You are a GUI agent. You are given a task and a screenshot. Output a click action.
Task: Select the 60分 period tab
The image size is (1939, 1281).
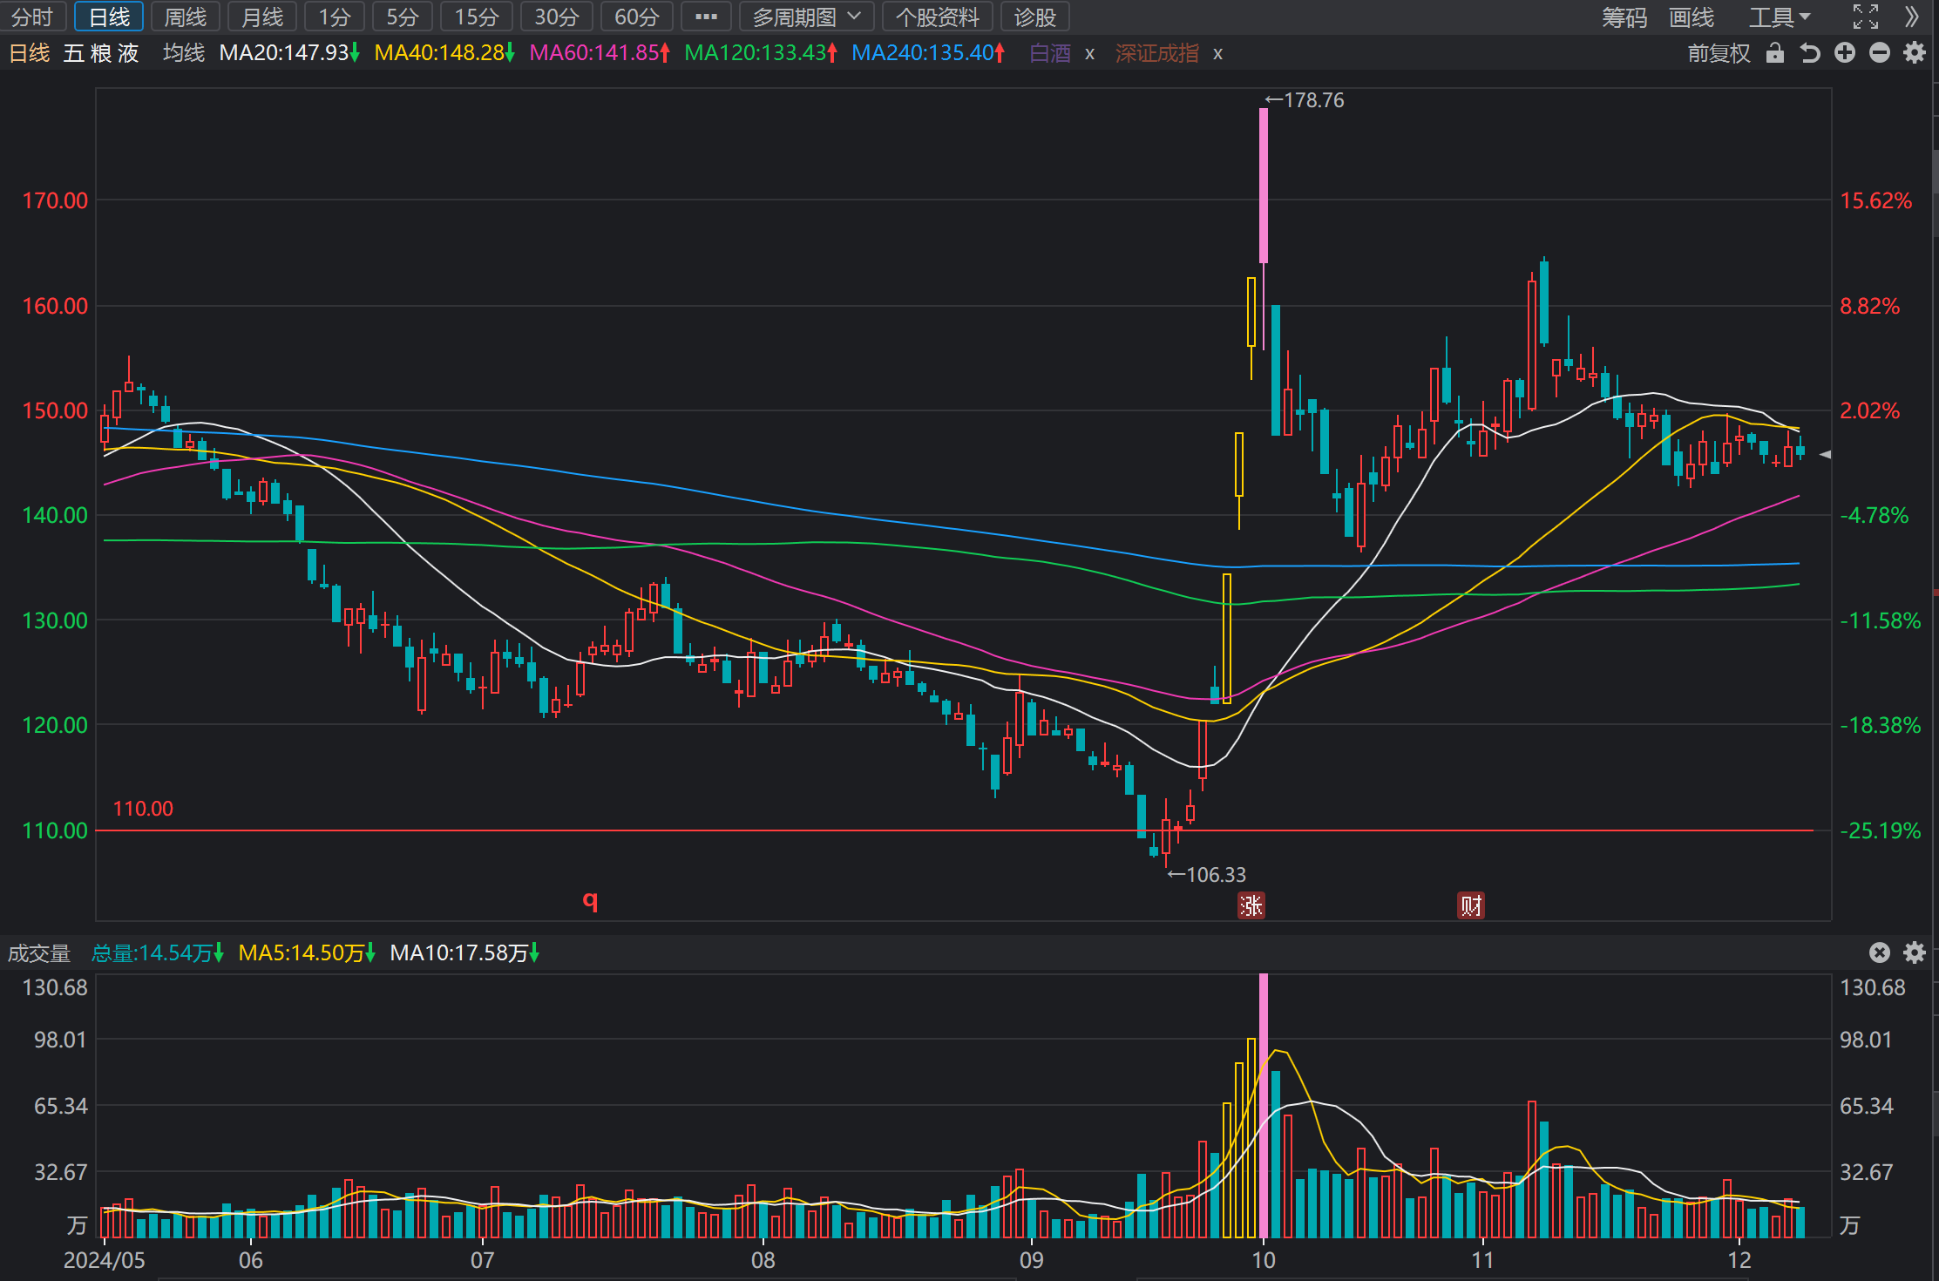[637, 17]
